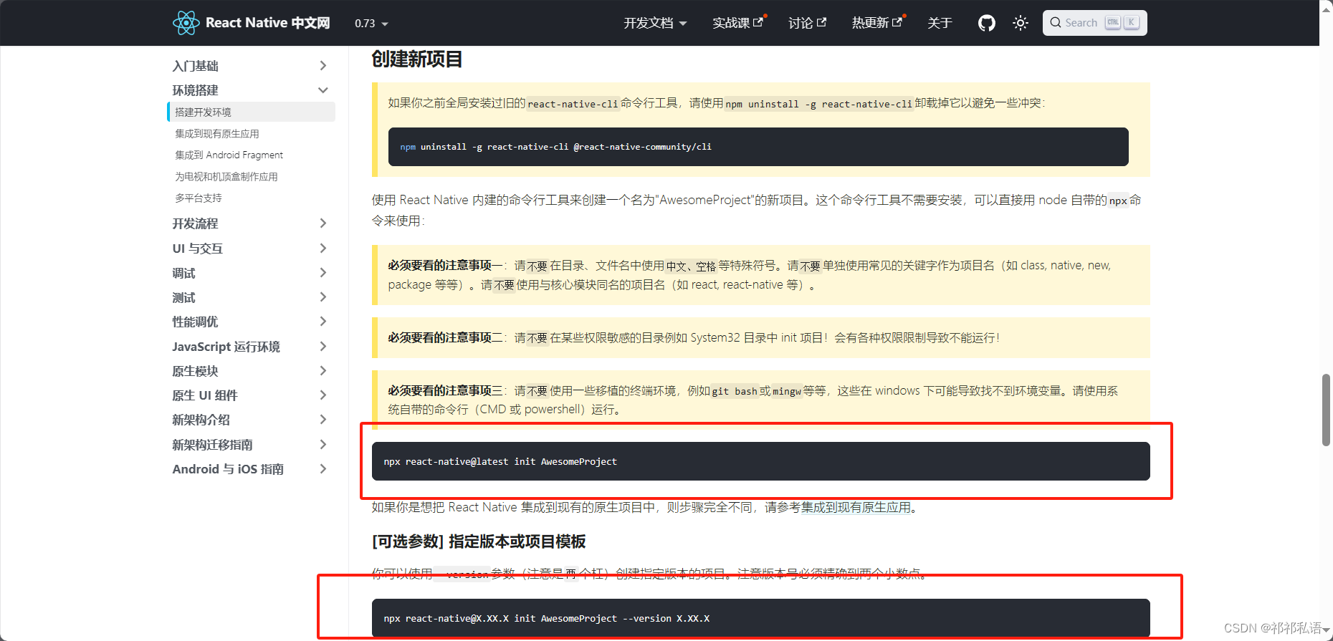The height and width of the screenshot is (641, 1333).
Task: Expand the 调试 section chevron
Action: pos(323,273)
